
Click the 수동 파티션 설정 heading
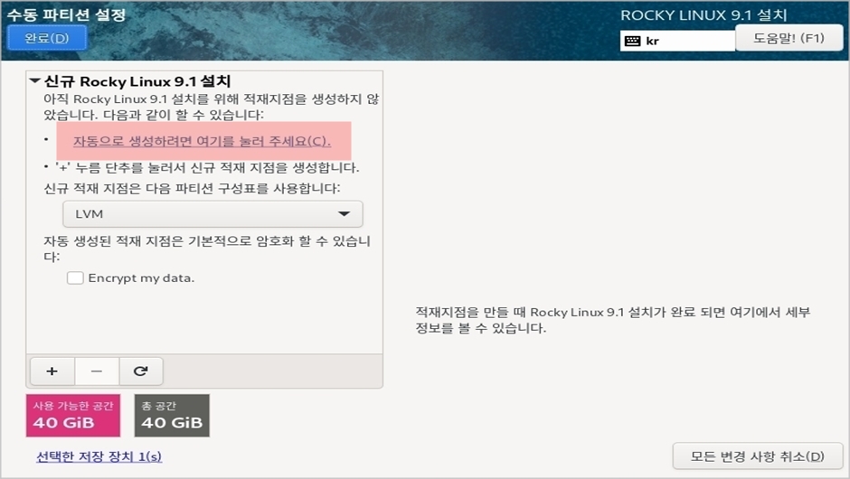tap(66, 14)
